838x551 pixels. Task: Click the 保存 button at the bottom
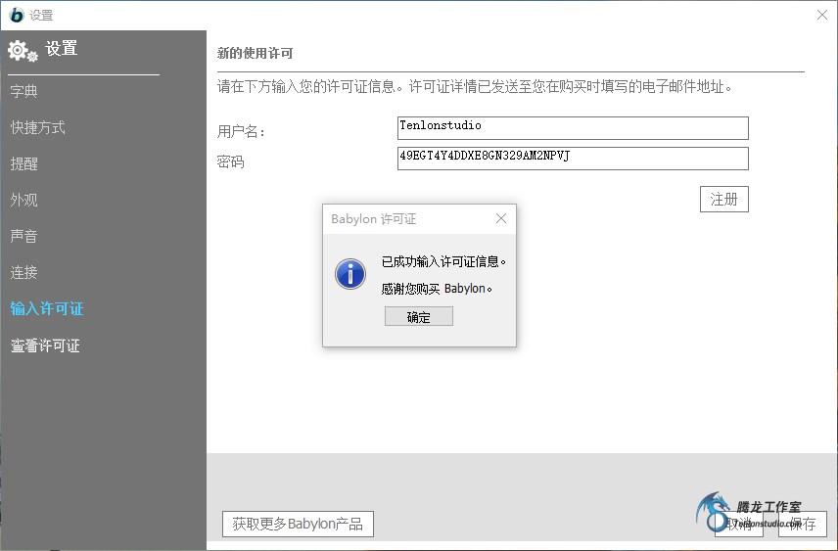click(x=802, y=524)
